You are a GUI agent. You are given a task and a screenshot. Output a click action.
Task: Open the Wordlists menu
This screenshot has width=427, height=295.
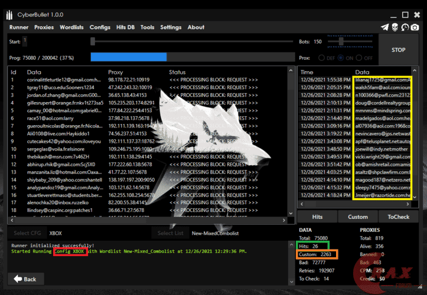click(71, 27)
